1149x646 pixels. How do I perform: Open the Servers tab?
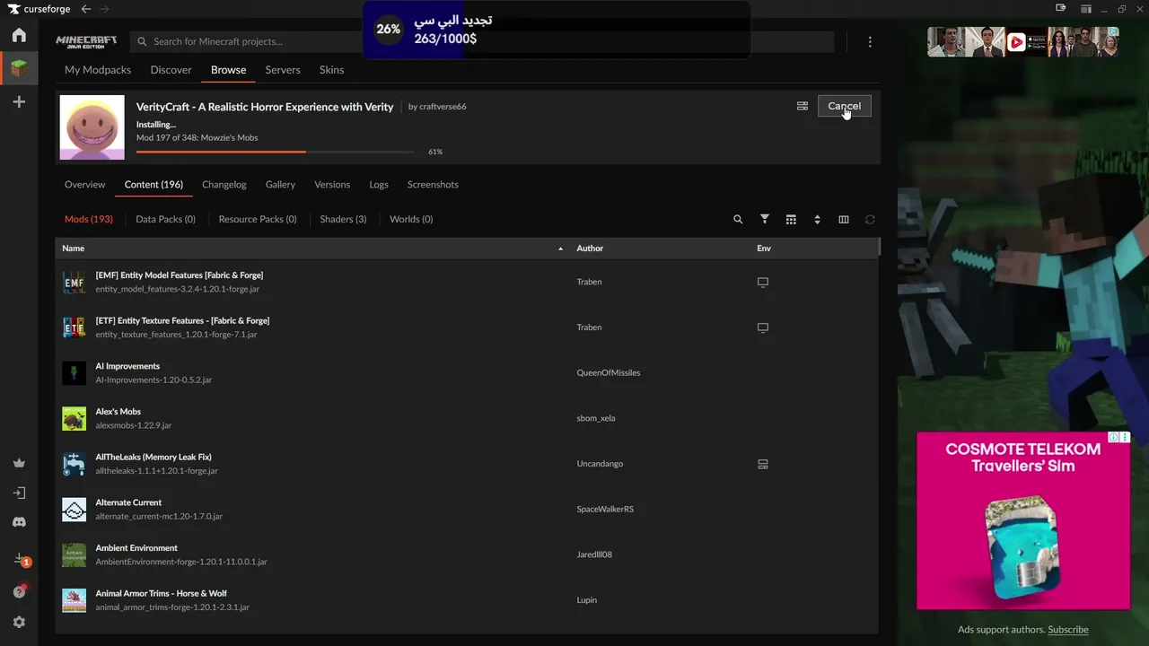(283, 70)
